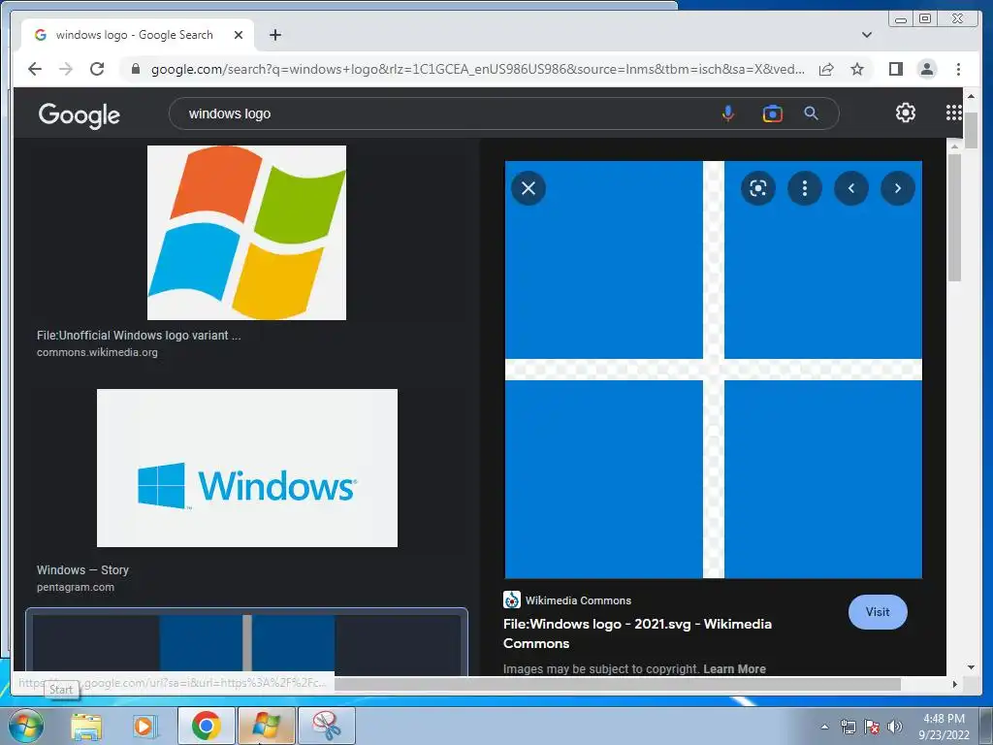
Task: Click the Wikimedia Commons favicon
Action: 512,599
